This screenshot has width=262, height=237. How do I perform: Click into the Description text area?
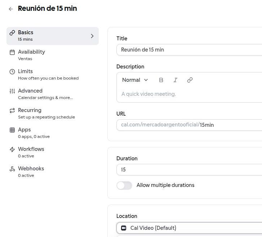(189, 94)
